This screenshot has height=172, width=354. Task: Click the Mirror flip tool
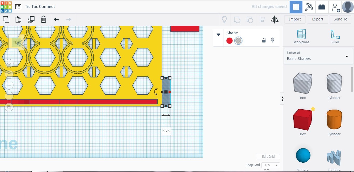(274, 19)
